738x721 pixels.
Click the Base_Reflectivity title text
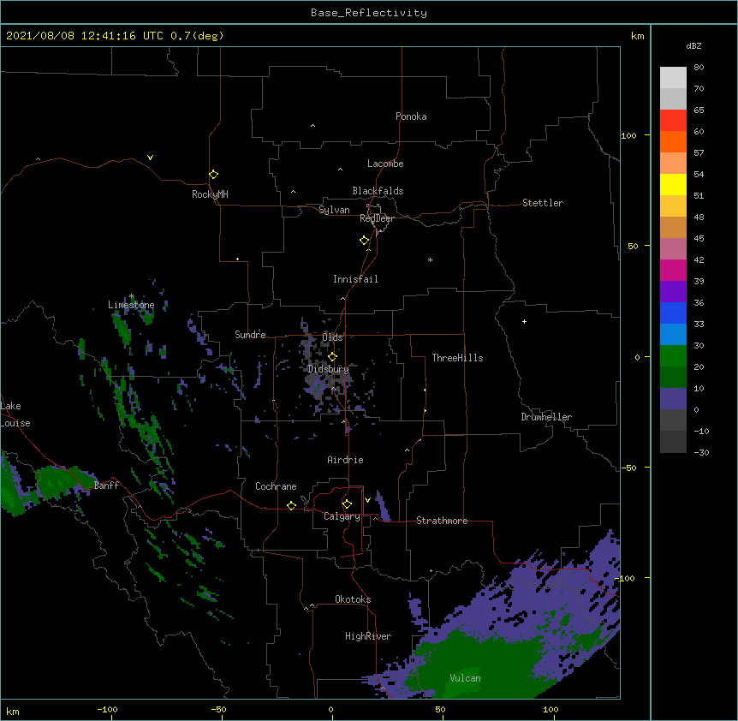[x=369, y=13]
